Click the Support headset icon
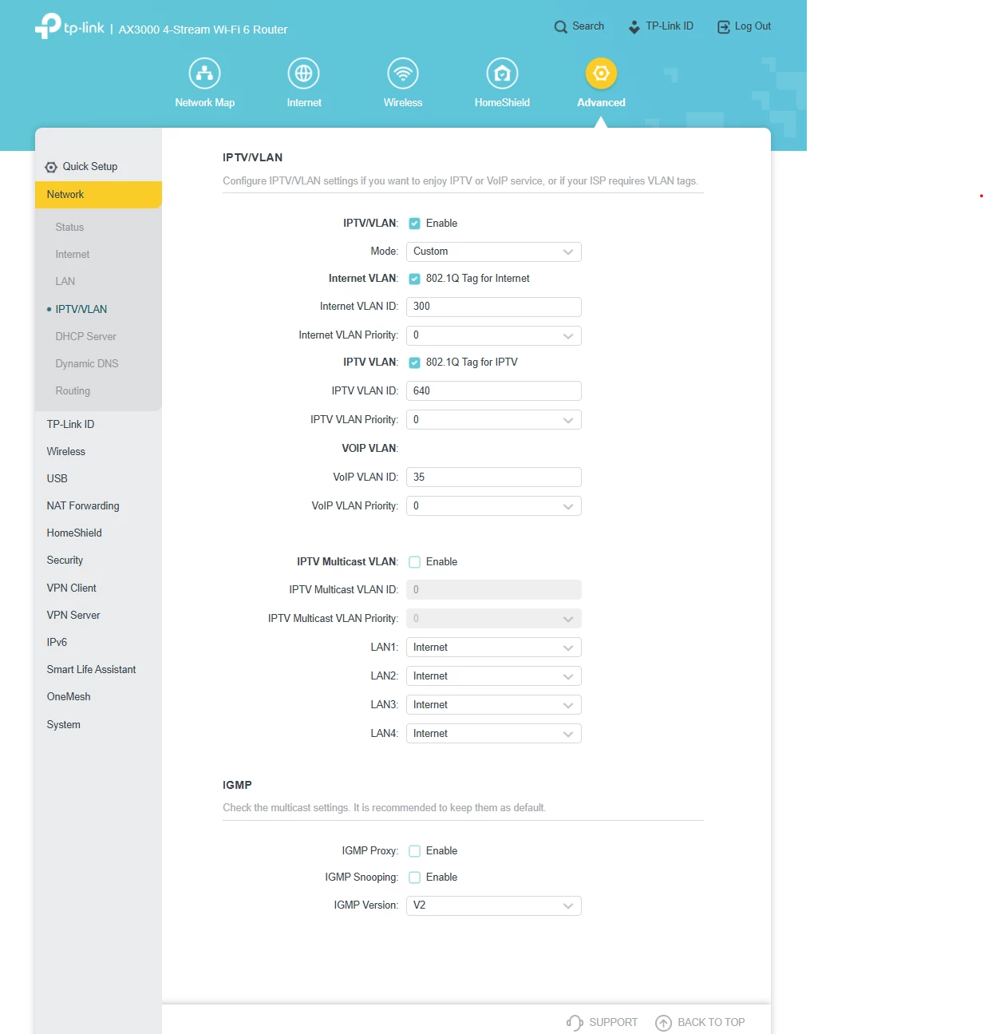Screen dimensions: 984x1034 pyautogui.click(x=575, y=1023)
